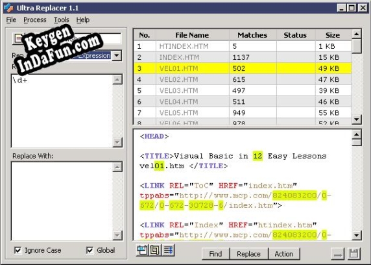This screenshot has width=371, height=265.
Task: Maximize the Ultra Replacer window
Action: click(352, 8)
